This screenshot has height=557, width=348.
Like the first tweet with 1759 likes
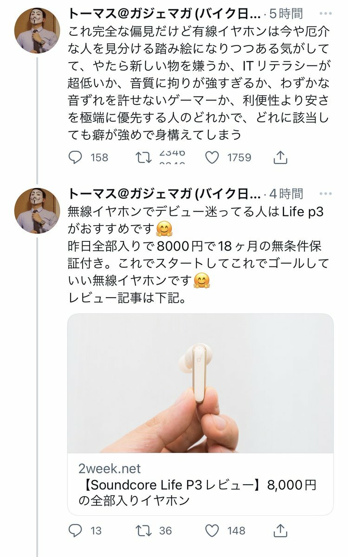point(212,158)
